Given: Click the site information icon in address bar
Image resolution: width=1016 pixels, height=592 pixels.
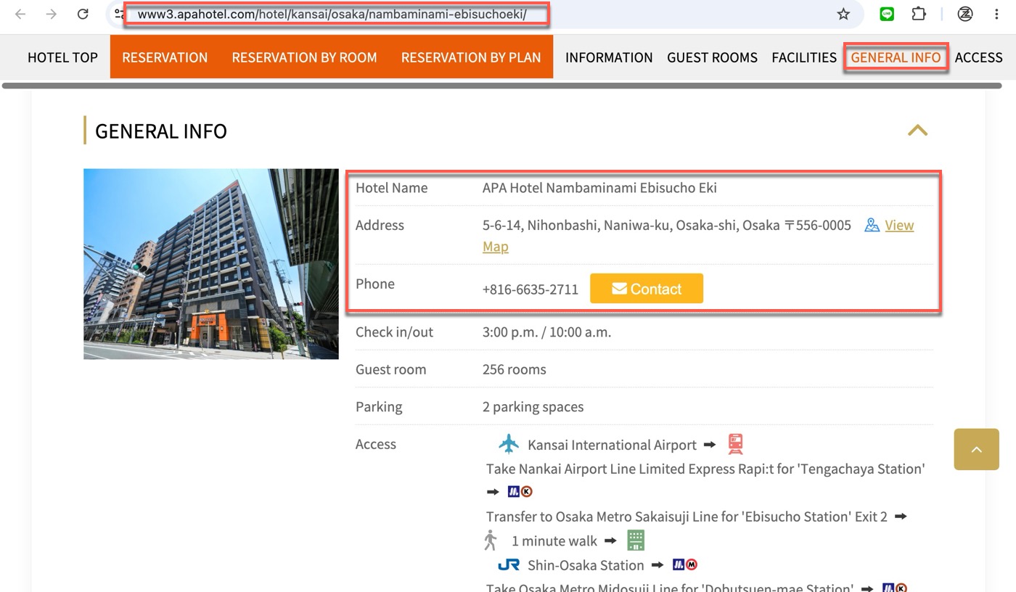Looking at the screenshot, I should pyautogui.click(x=119, y=14).
